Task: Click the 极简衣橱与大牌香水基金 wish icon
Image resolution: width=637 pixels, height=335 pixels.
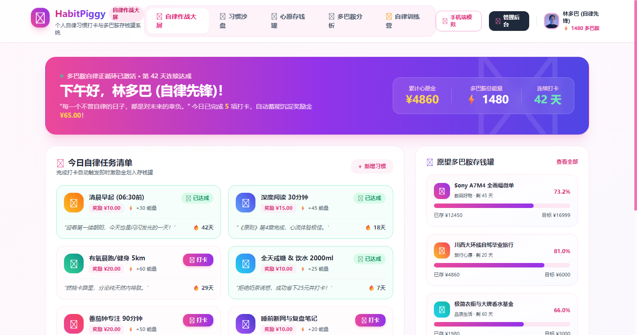Action: click(x=442, y=310)
